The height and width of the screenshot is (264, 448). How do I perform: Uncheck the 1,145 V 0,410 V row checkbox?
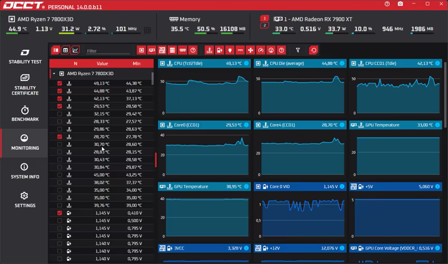[59, 213]
